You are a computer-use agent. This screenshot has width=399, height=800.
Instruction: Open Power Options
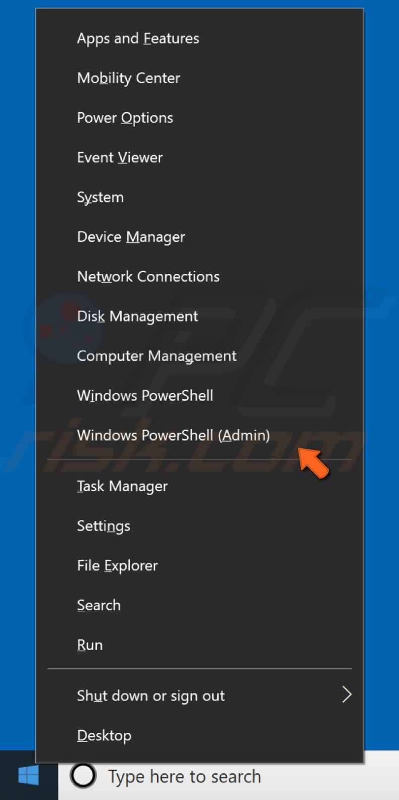(125, 118)
